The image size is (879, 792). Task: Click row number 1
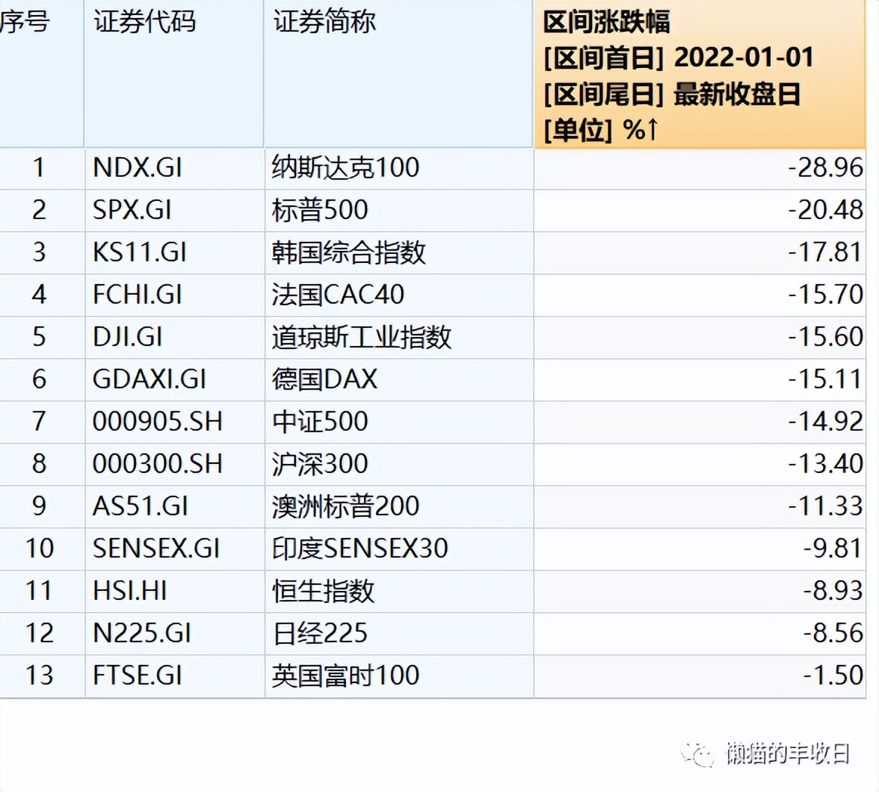tap(38, 168)
